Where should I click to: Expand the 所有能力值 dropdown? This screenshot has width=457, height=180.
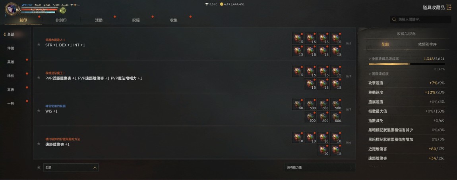click(320, 167)
